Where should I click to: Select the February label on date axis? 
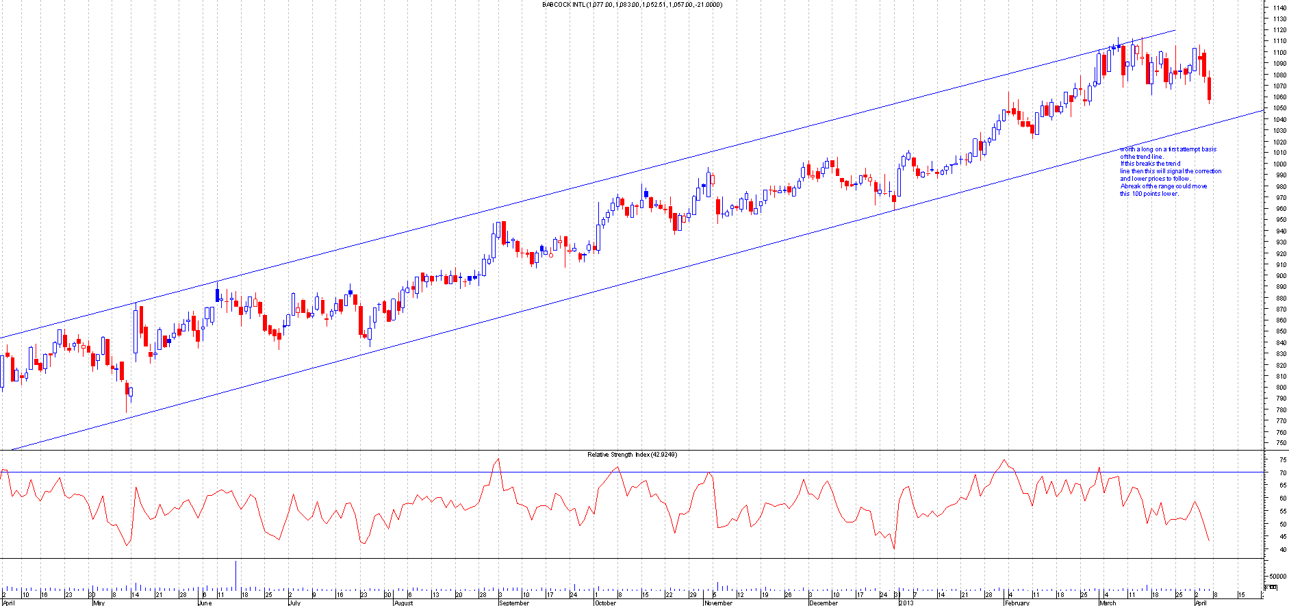tap(1017, 603)
